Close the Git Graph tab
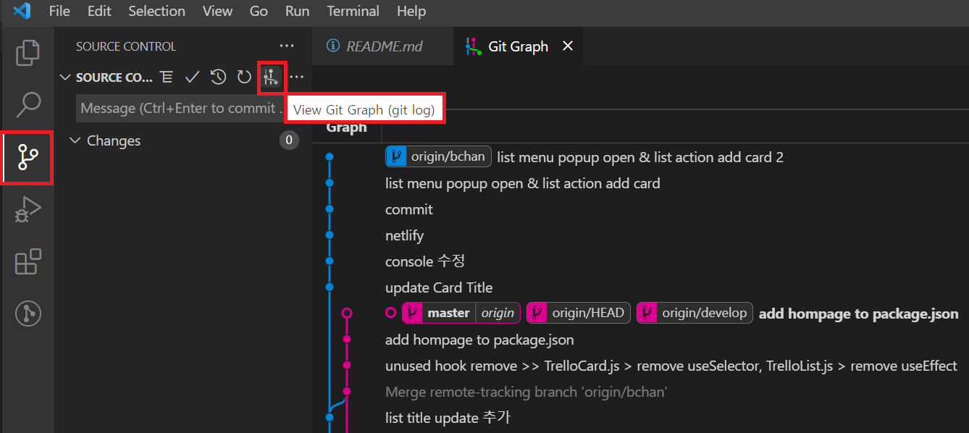 pos(568,46)
